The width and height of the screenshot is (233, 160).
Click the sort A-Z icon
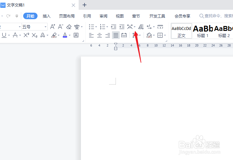(x=141, y=27)
